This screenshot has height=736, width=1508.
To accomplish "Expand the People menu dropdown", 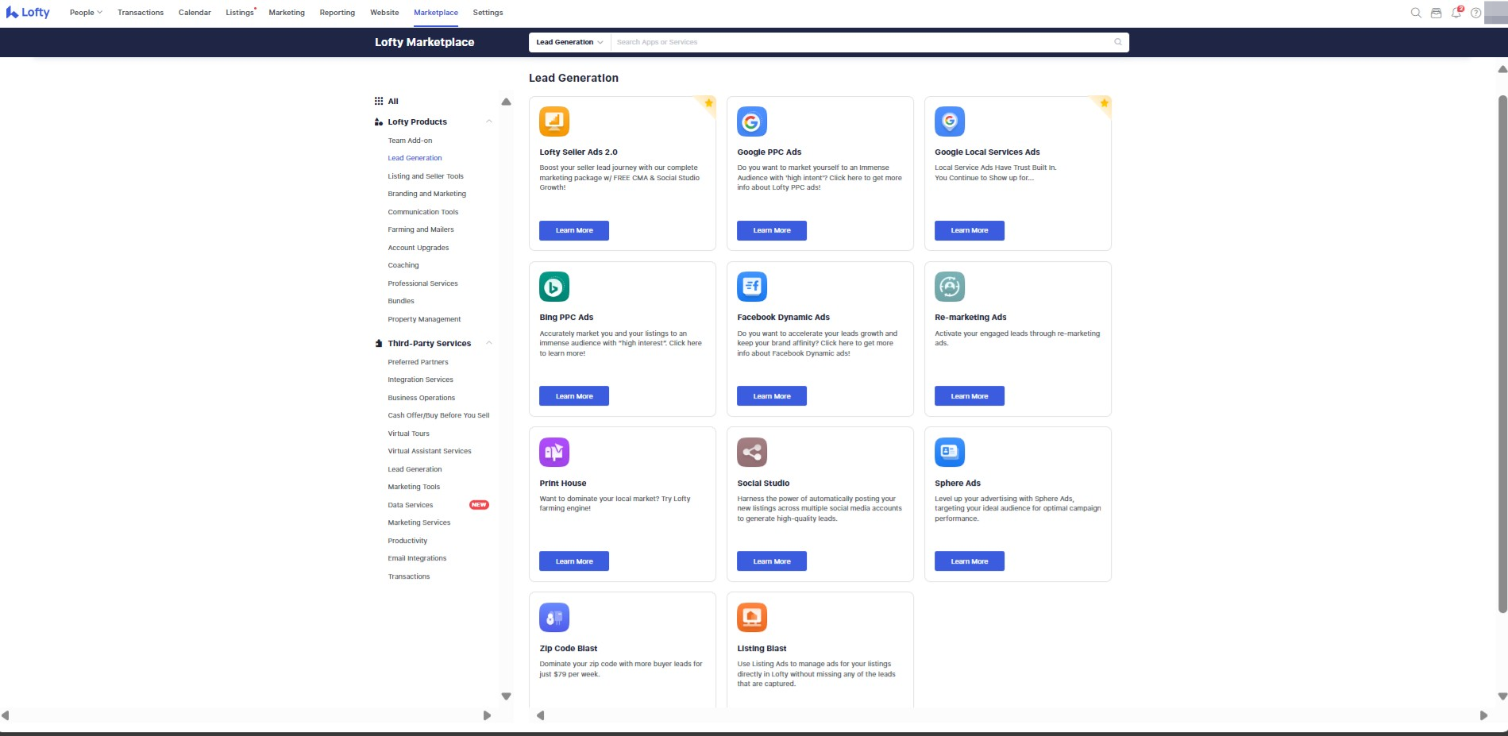I will 86,13.
